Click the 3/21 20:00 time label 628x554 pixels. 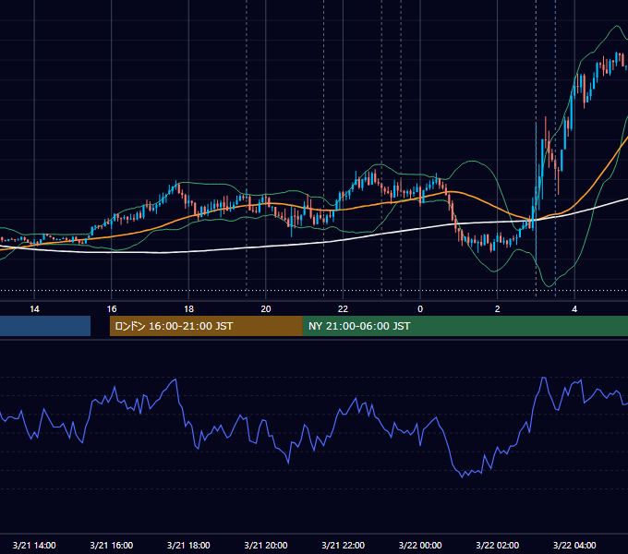[266, 545]
